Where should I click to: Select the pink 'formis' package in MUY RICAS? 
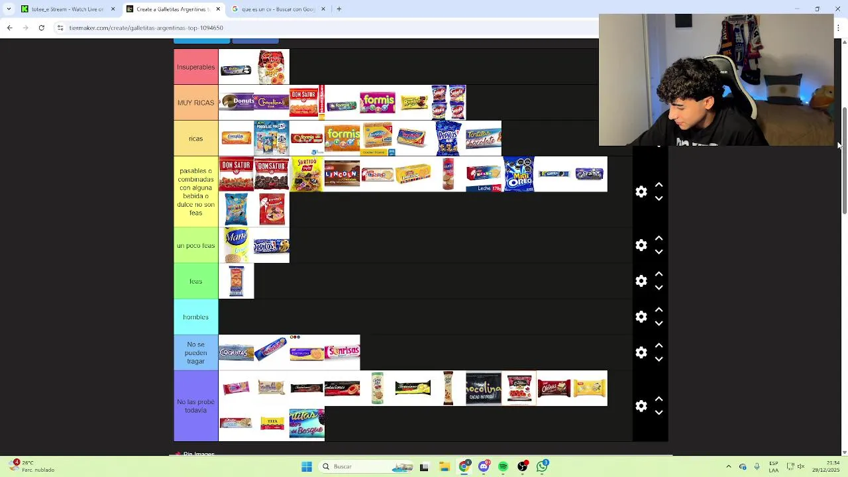pos(378,103)
